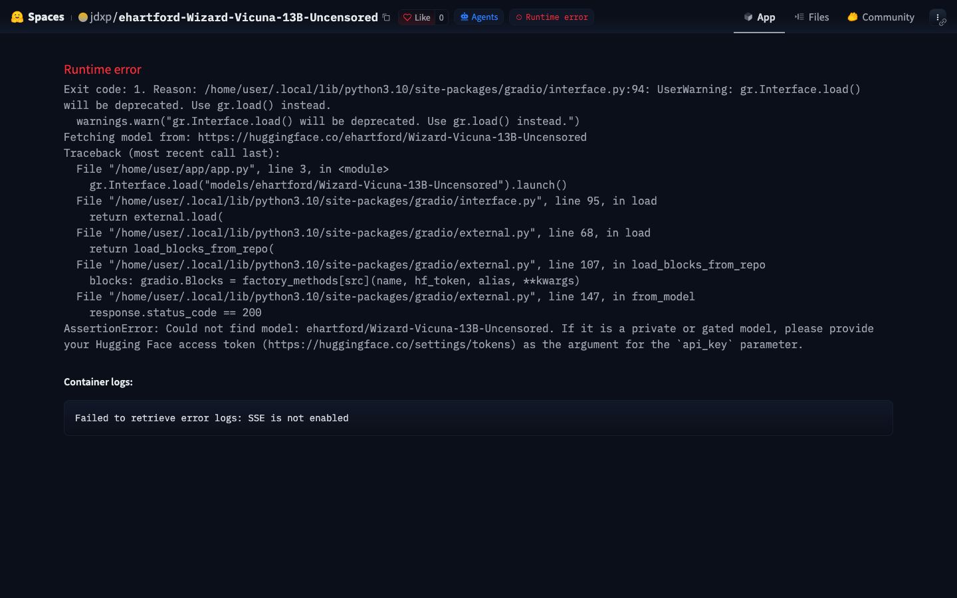The height and width of the screenshot is (598, 957).
Task: Click the 'your Hugging Face access token' line
Action: pos(433,344)
